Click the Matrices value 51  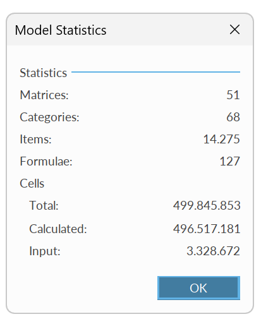pos(233,95)
